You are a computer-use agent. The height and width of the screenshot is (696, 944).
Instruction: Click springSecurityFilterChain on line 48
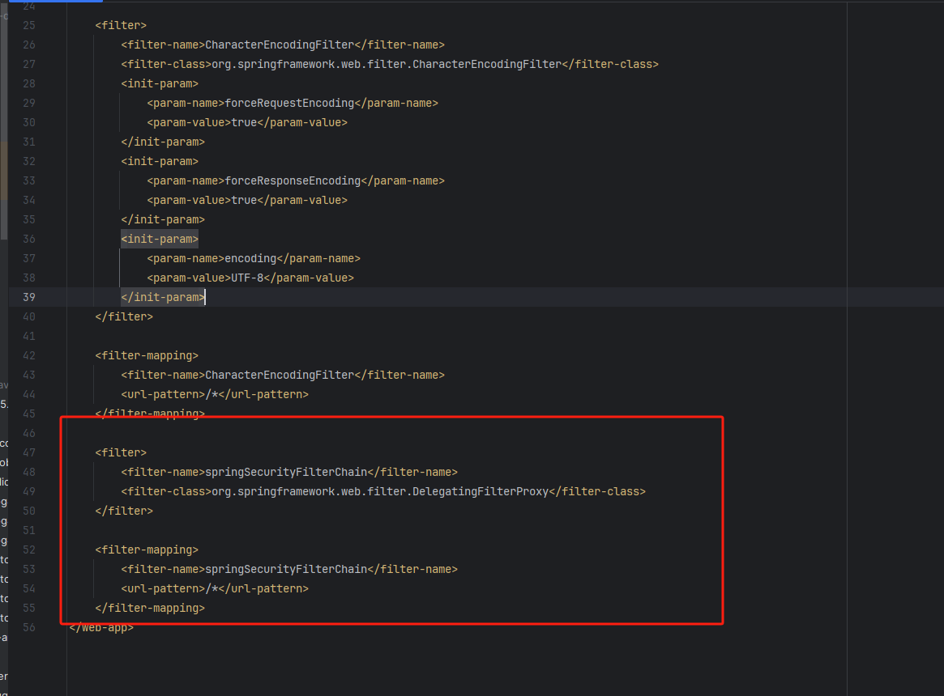[x=286, y=472]
